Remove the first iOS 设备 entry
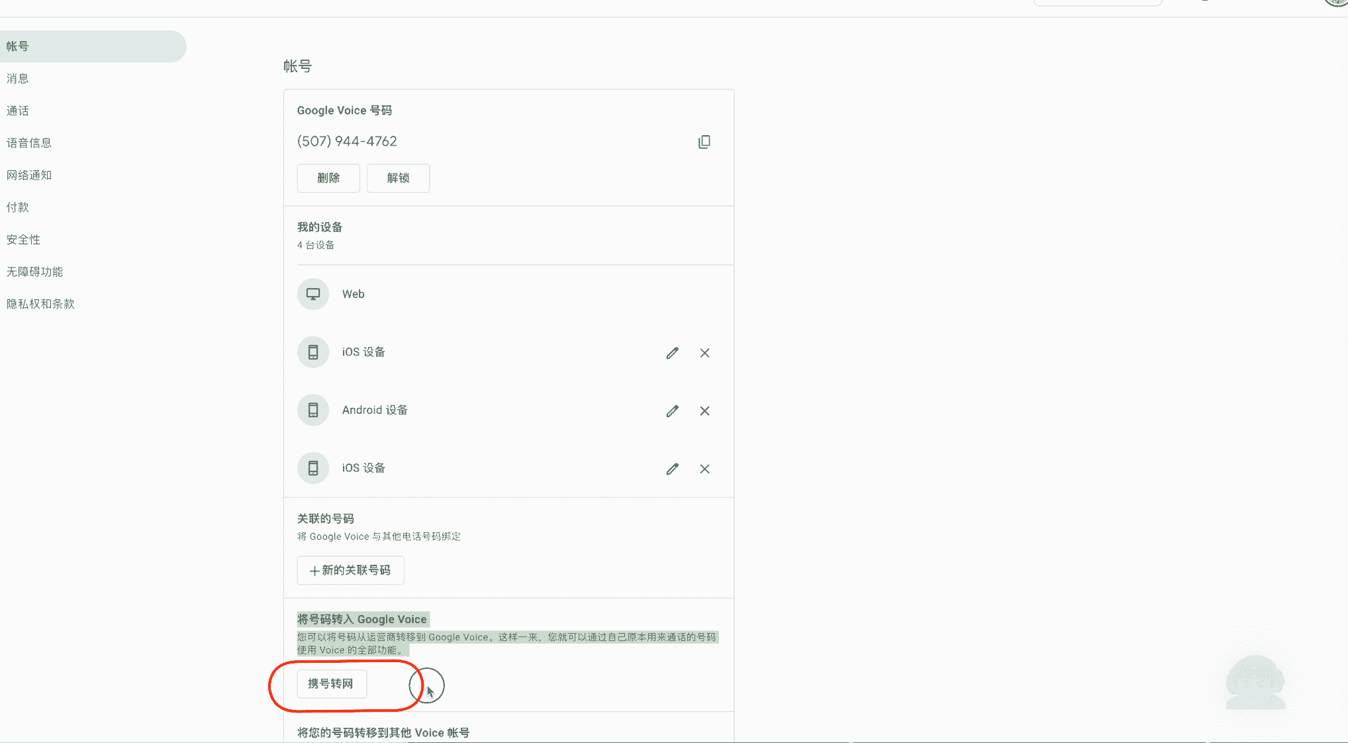Image resolution: width=1348 pixels, height=743 pixels. (x=704, y=353)
